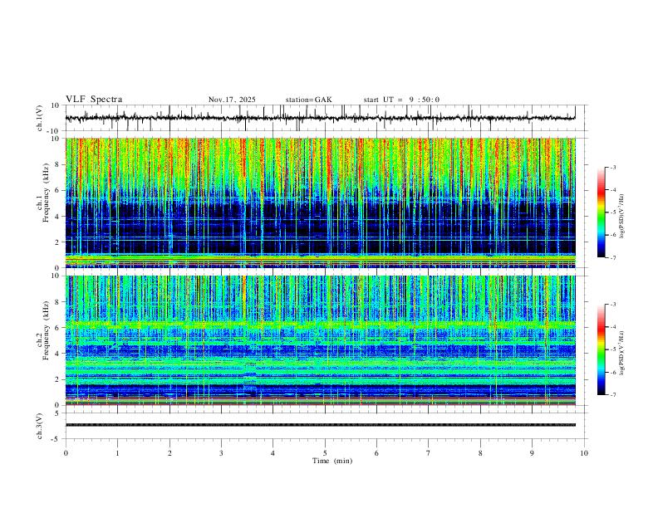Click the "-4" tick on ch.2 colorbar
This screenshot has width=658, height=508.
click(x=612, y=327)
